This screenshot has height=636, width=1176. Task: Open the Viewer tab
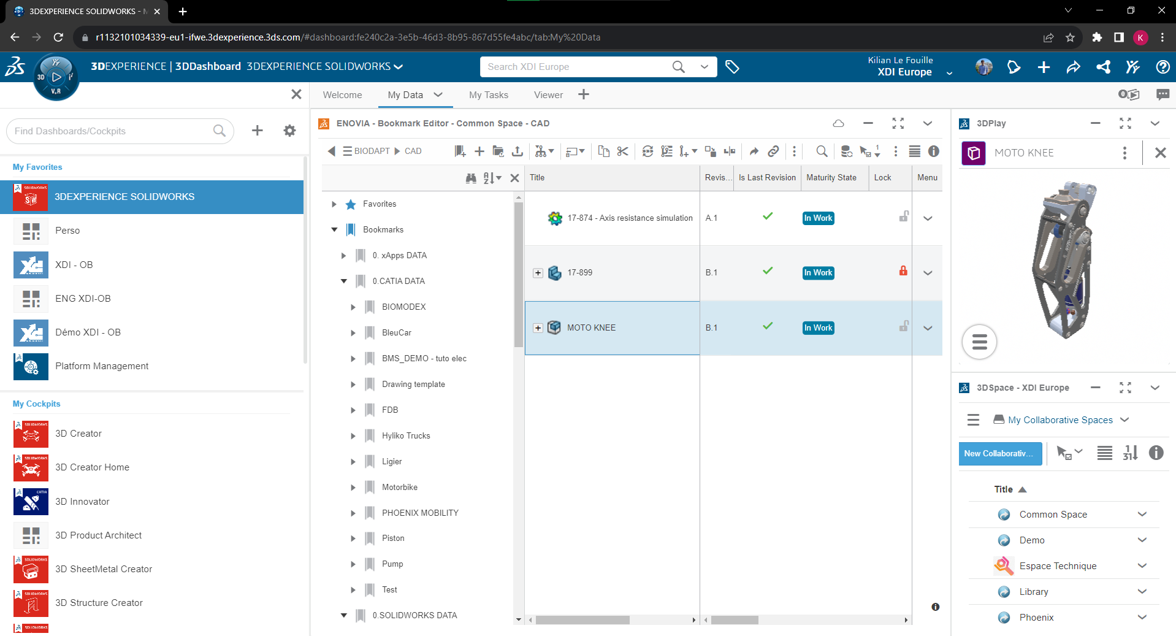[x=548, y=95]
